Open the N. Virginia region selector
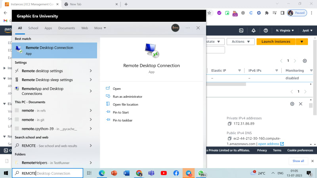 pyautogui.click(x=285, y=30)
